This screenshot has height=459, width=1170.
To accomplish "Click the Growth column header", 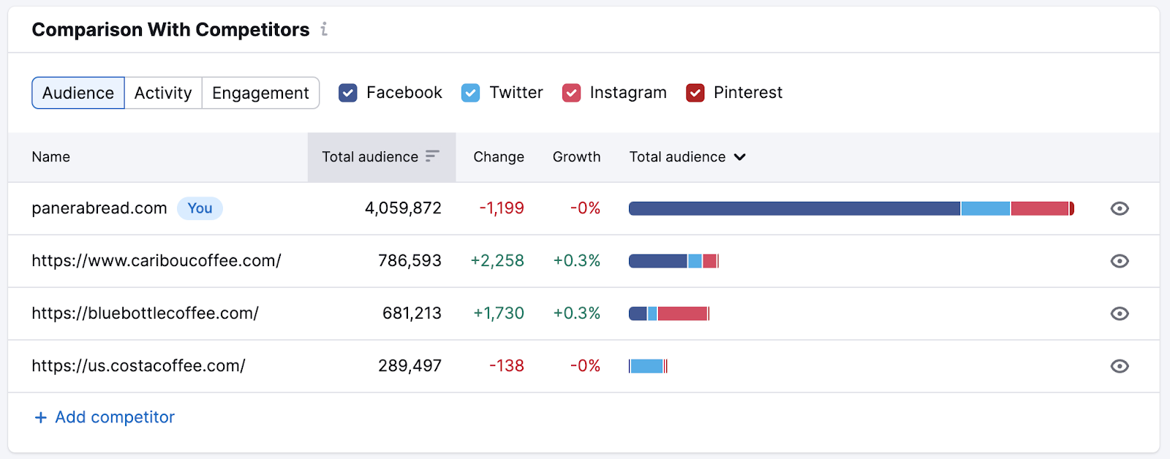I will (x=576, y=157).
